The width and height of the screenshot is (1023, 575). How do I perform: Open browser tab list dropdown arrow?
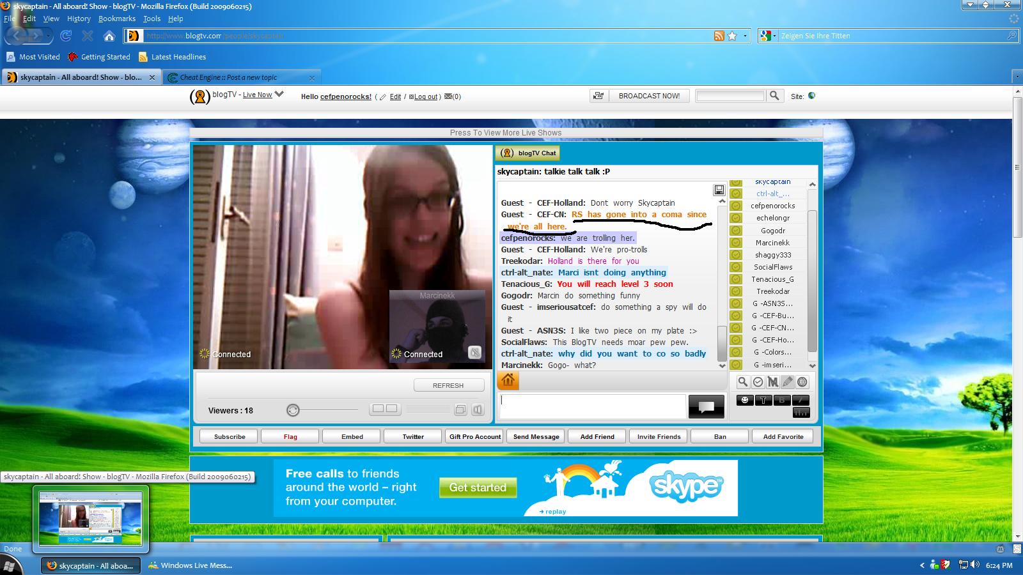click(x=1017, y=77)
